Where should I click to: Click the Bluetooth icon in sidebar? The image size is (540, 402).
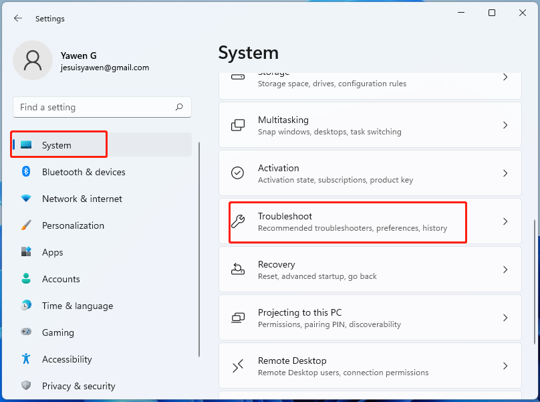(x=26, y=171)
